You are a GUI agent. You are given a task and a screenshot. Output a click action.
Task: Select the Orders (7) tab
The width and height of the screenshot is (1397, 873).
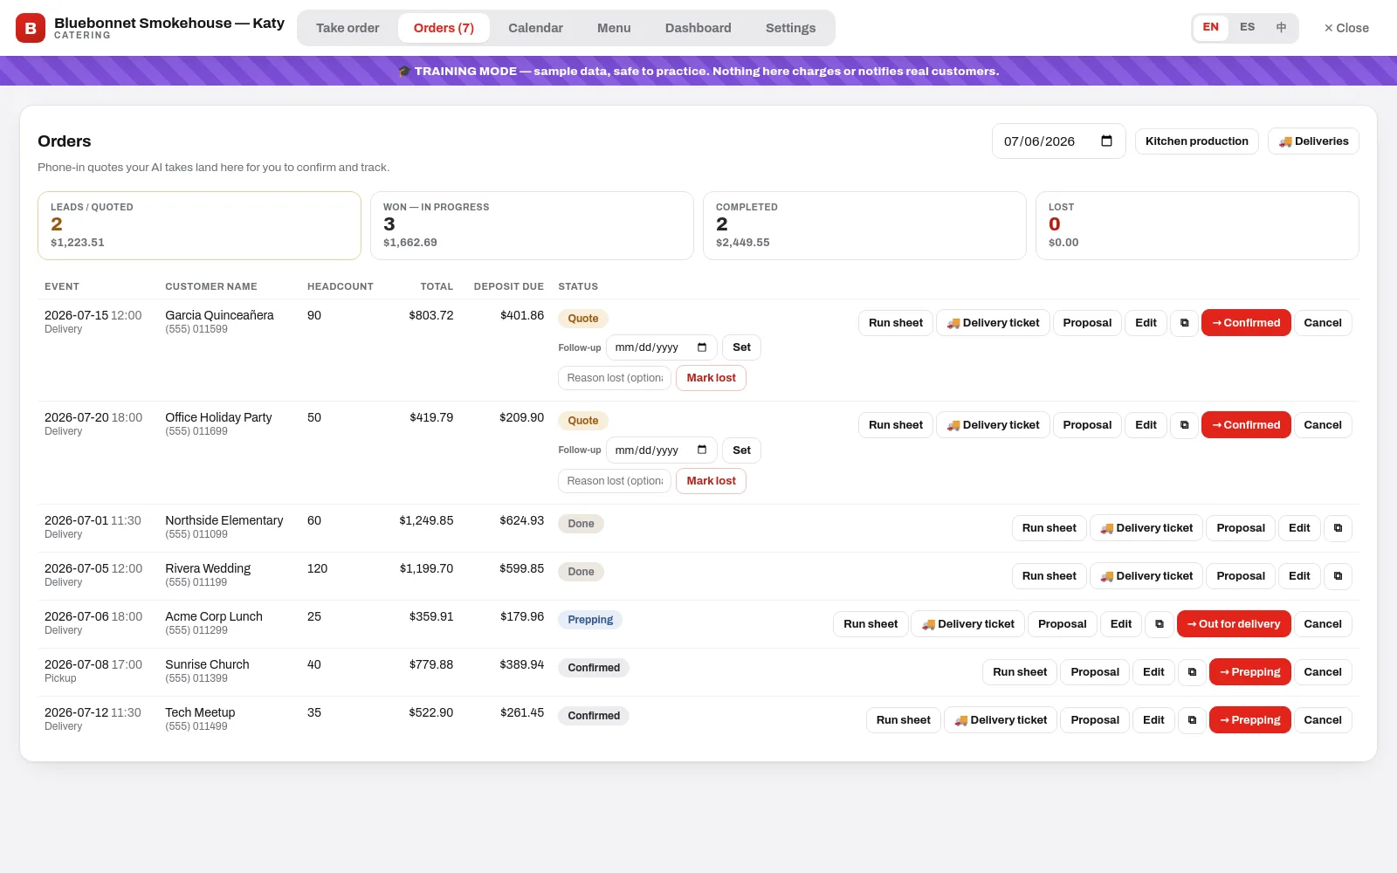444,28
